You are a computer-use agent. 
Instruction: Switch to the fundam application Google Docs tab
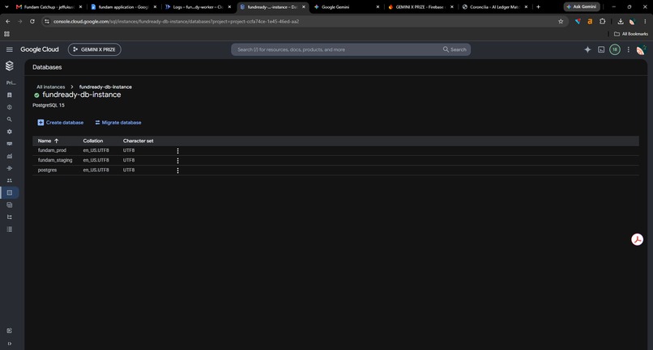pyautogui.click(x=123, y=6)
